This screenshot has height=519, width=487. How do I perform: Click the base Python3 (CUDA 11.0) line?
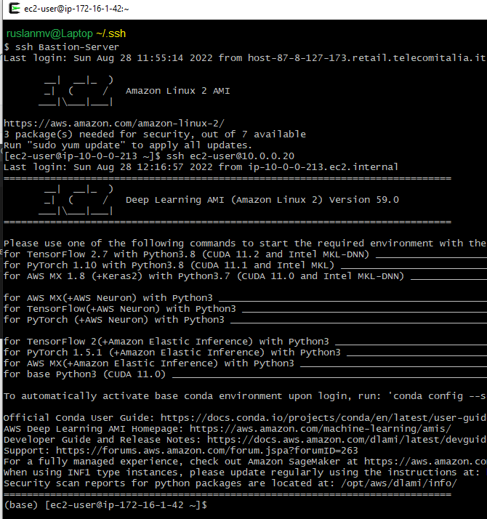pyautogui.click(x=84, y=374)
